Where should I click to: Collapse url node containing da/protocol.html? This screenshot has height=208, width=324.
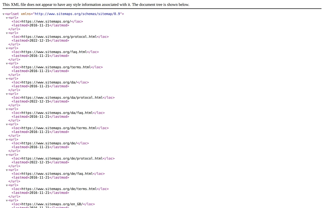point(7,94)
